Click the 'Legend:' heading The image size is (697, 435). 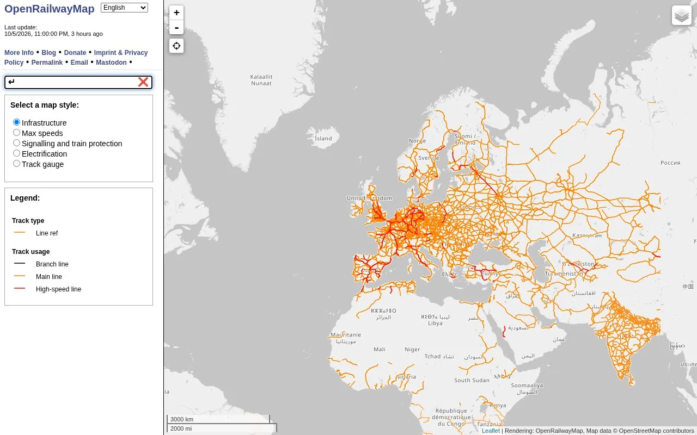point(25,198)
